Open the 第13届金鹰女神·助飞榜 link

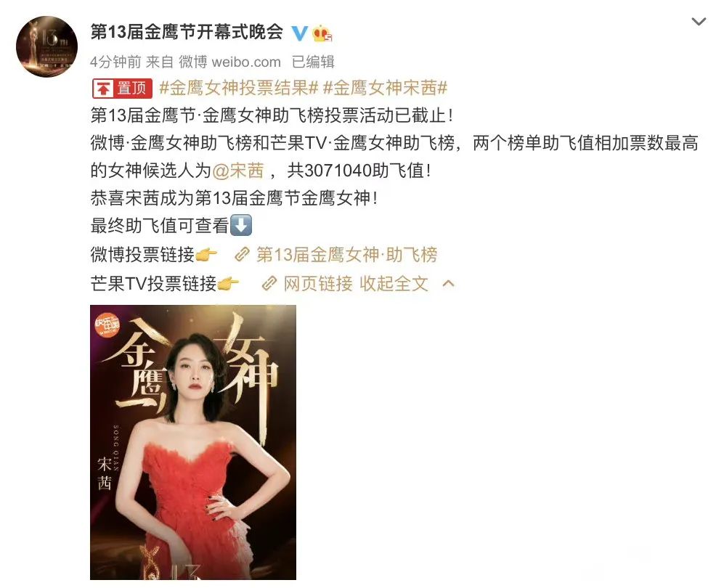coord(346,255)
